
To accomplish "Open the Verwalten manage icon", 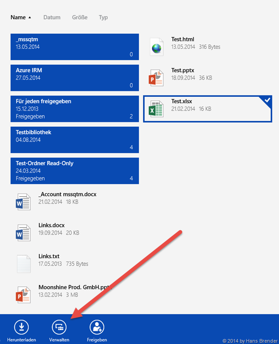I will pyautogui.click(x=59, y=327).
